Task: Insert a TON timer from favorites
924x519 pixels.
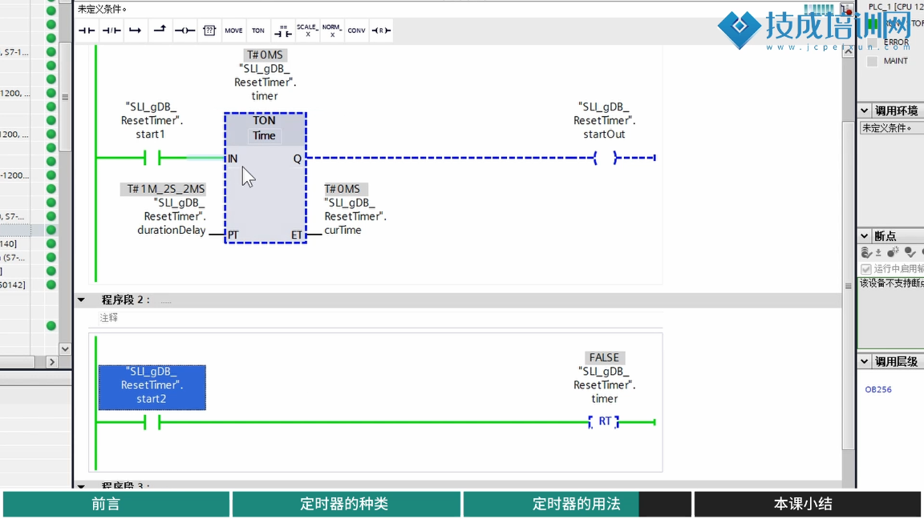Action: tap(258, 30)
